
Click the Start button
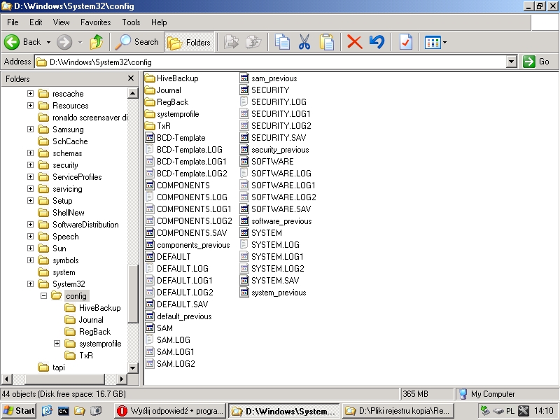(x=19, y=411)
